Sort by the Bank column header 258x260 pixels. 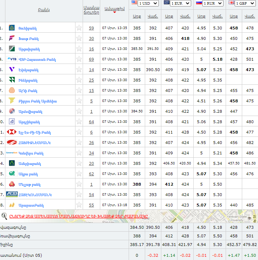point(44,10)
